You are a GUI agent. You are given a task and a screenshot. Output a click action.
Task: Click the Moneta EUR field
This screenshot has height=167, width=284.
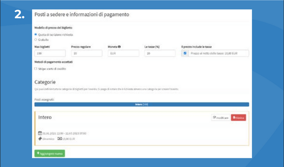[x=123, y=53]
